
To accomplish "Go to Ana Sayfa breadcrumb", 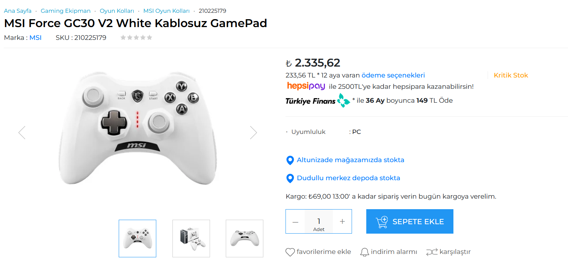I will 18,11.
